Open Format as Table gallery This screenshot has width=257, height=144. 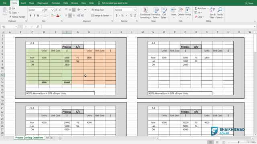tap(156, 13)
